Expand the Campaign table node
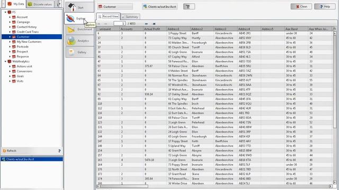Image resolution: width=339 pixels, height=190 pixels. [10, 22]
